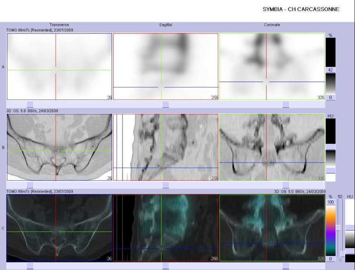The image size is (355, 270).
Task: Select the row A coronal SPECT image
Action: (x=272, y=67)
